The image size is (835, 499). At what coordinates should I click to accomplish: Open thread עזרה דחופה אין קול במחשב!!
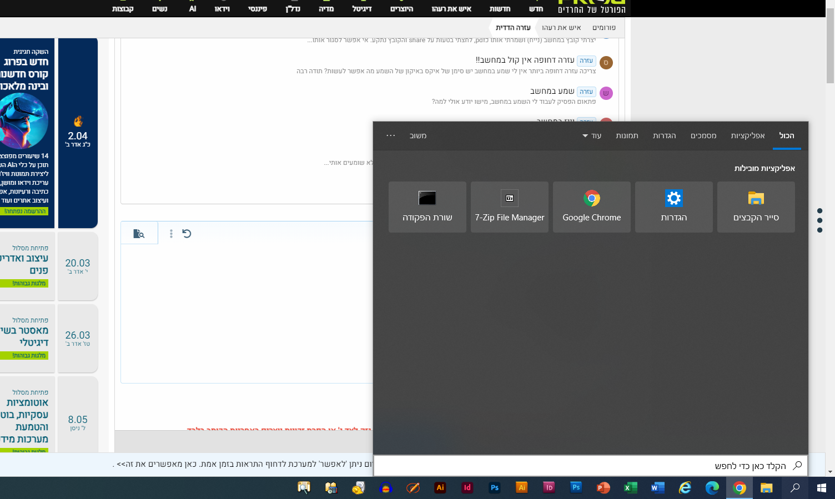[525, 60]
